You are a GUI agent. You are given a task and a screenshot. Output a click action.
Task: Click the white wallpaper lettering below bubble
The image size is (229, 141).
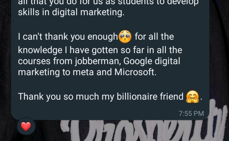(x=144, y=129)
